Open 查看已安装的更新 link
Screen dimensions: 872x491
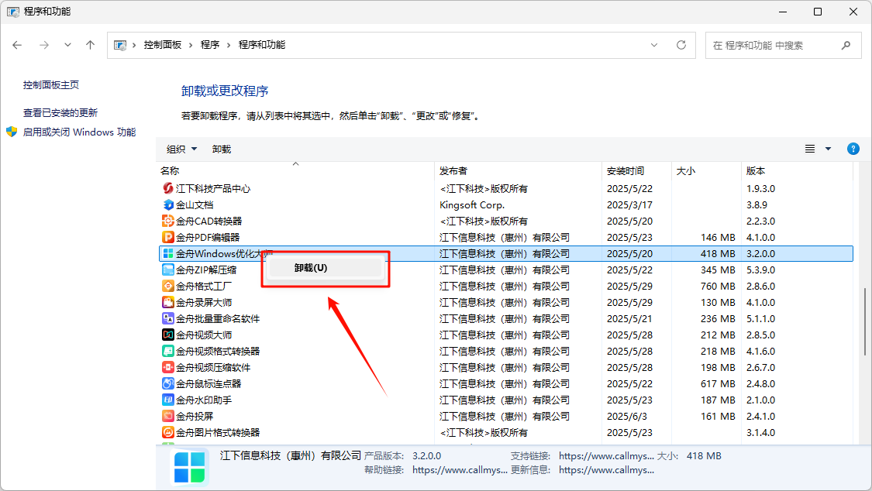(60, 113)
